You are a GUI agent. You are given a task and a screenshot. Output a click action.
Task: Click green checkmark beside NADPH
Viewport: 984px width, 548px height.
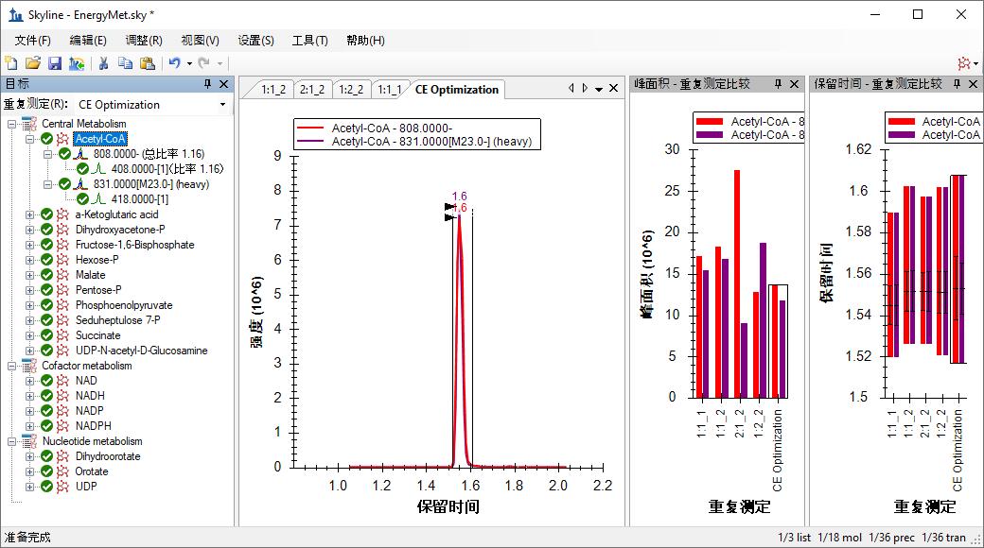[46, 426]
